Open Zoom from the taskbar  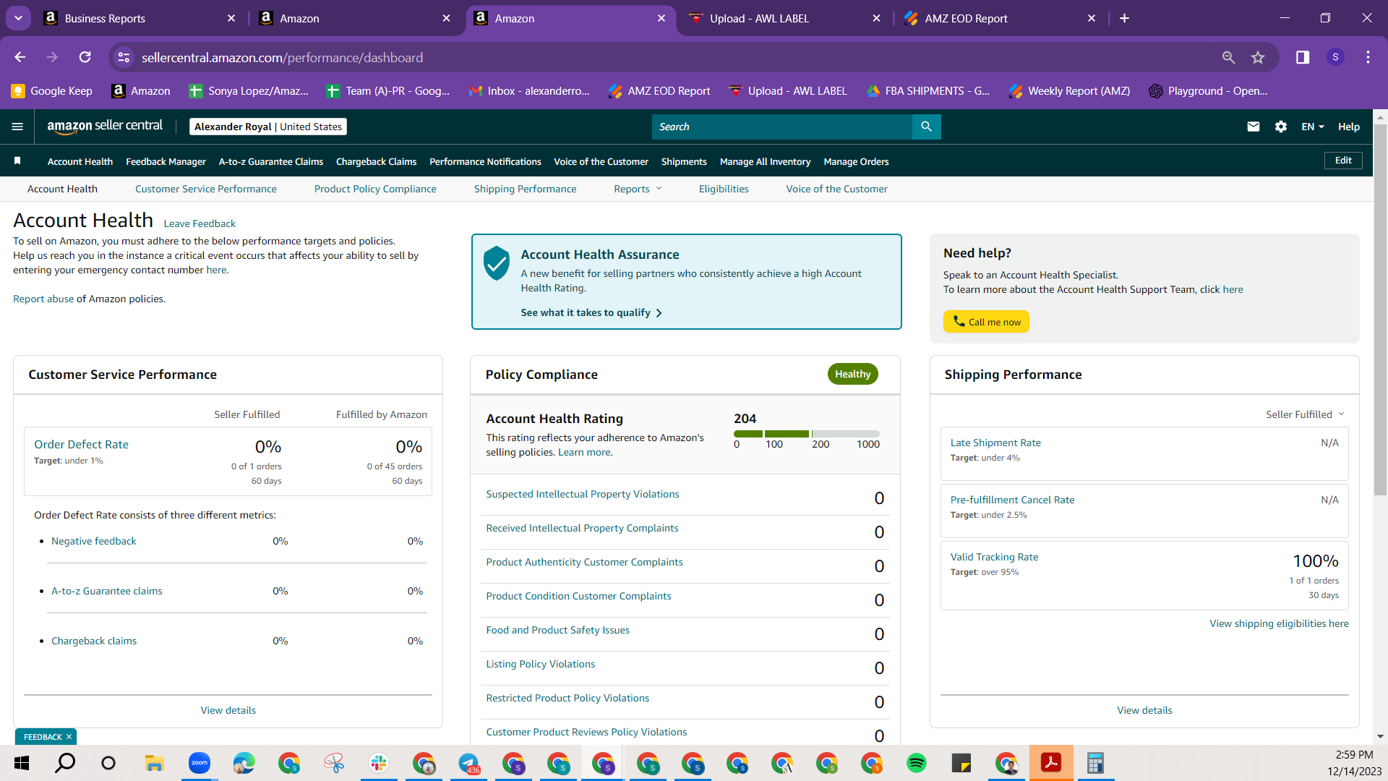199,763
